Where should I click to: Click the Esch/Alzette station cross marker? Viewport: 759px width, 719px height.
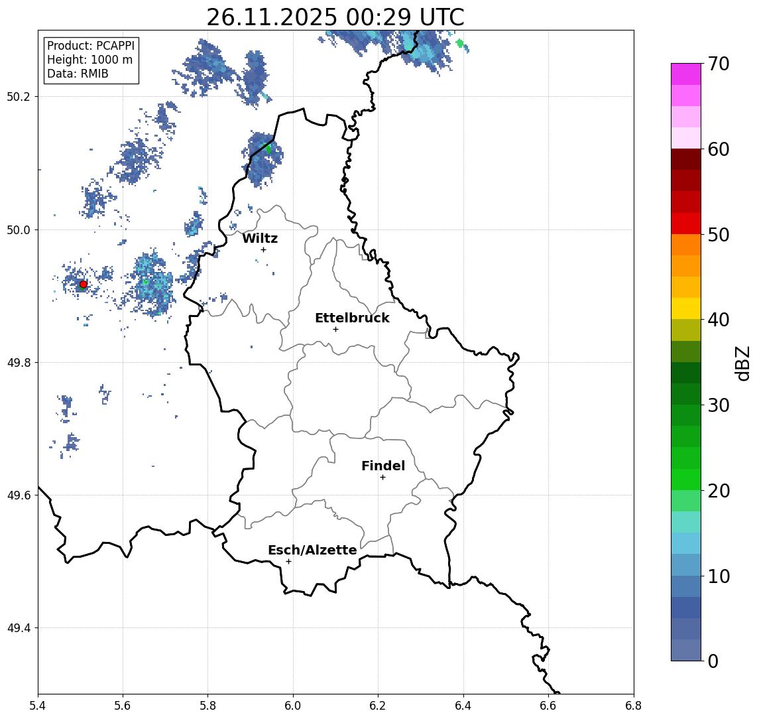coord(288,562)
